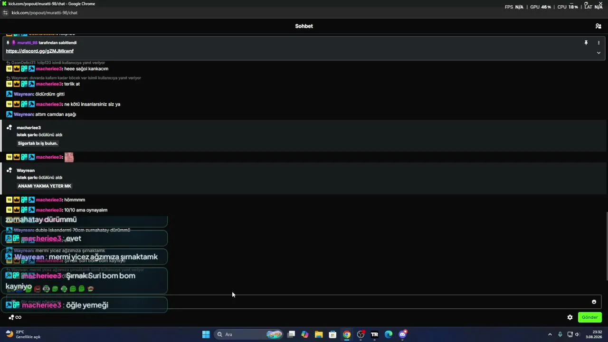Screen dimensions: 608x342
Task: Click the unpin icon on pinned message
Action: [586, 43]
